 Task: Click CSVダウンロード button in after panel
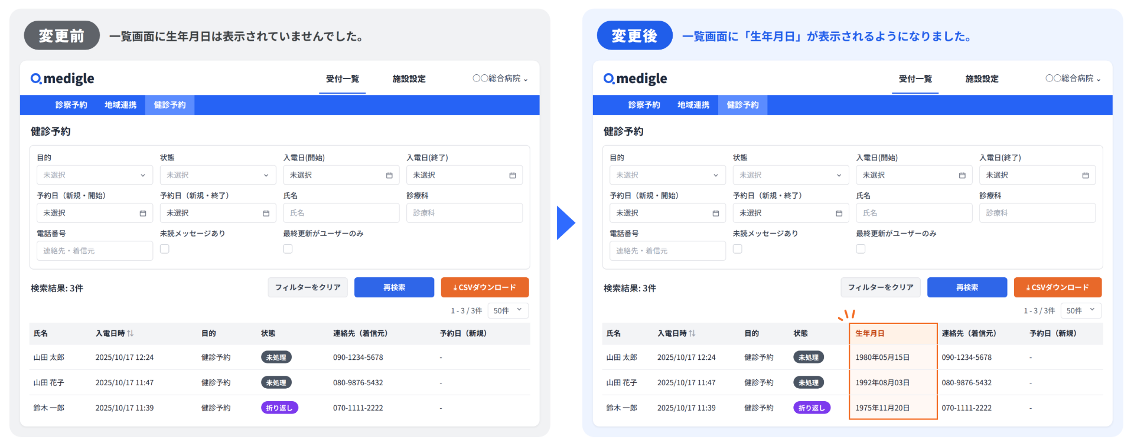(x=1058, y=287)
